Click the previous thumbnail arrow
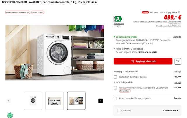The height and width of the screenshot is (118, 187). point(8,101)
